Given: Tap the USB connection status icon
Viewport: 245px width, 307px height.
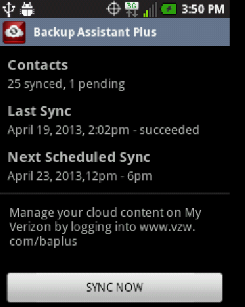Looking at the screenshot, I should tap(8, 9).
